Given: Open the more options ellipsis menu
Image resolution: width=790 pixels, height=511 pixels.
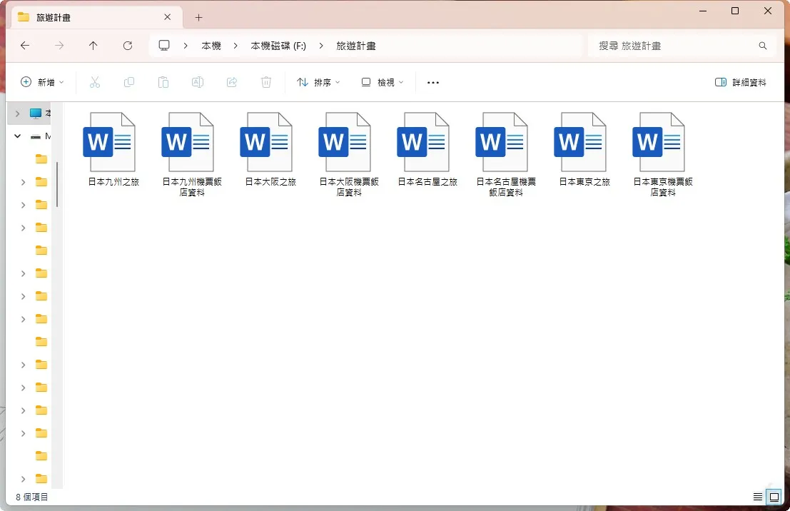Looking at the screenshot, I should pyautogui.click(x=432, y=82).
